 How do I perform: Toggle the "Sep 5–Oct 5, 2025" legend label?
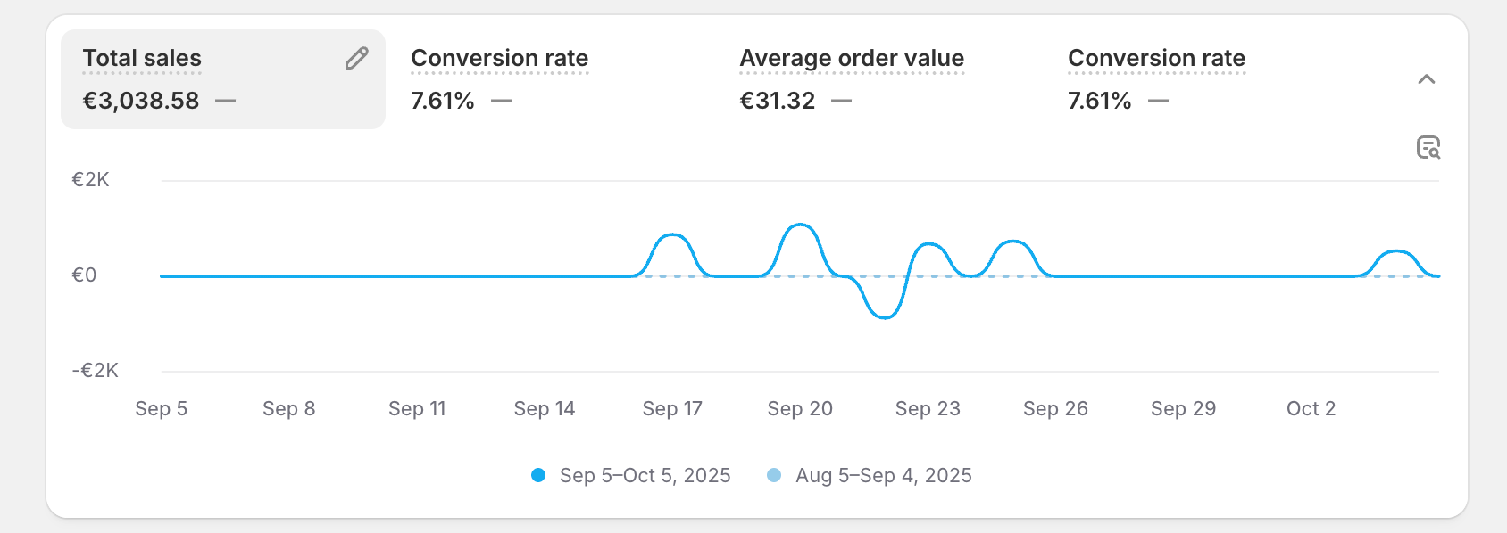point(645,475)
